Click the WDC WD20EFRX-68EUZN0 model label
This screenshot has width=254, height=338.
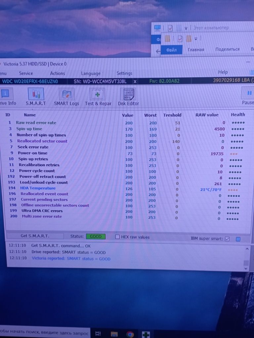point(30,82)
